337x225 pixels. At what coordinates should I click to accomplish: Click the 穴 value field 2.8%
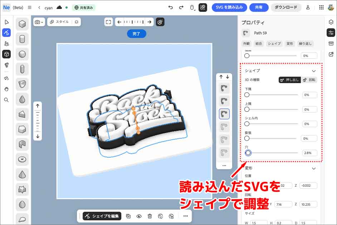(x=309, y=153)
